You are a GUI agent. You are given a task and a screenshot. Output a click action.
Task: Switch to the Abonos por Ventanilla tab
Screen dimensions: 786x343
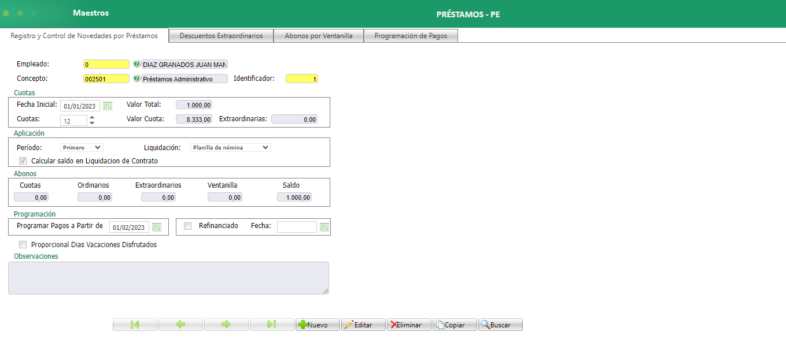click(319, 35)
